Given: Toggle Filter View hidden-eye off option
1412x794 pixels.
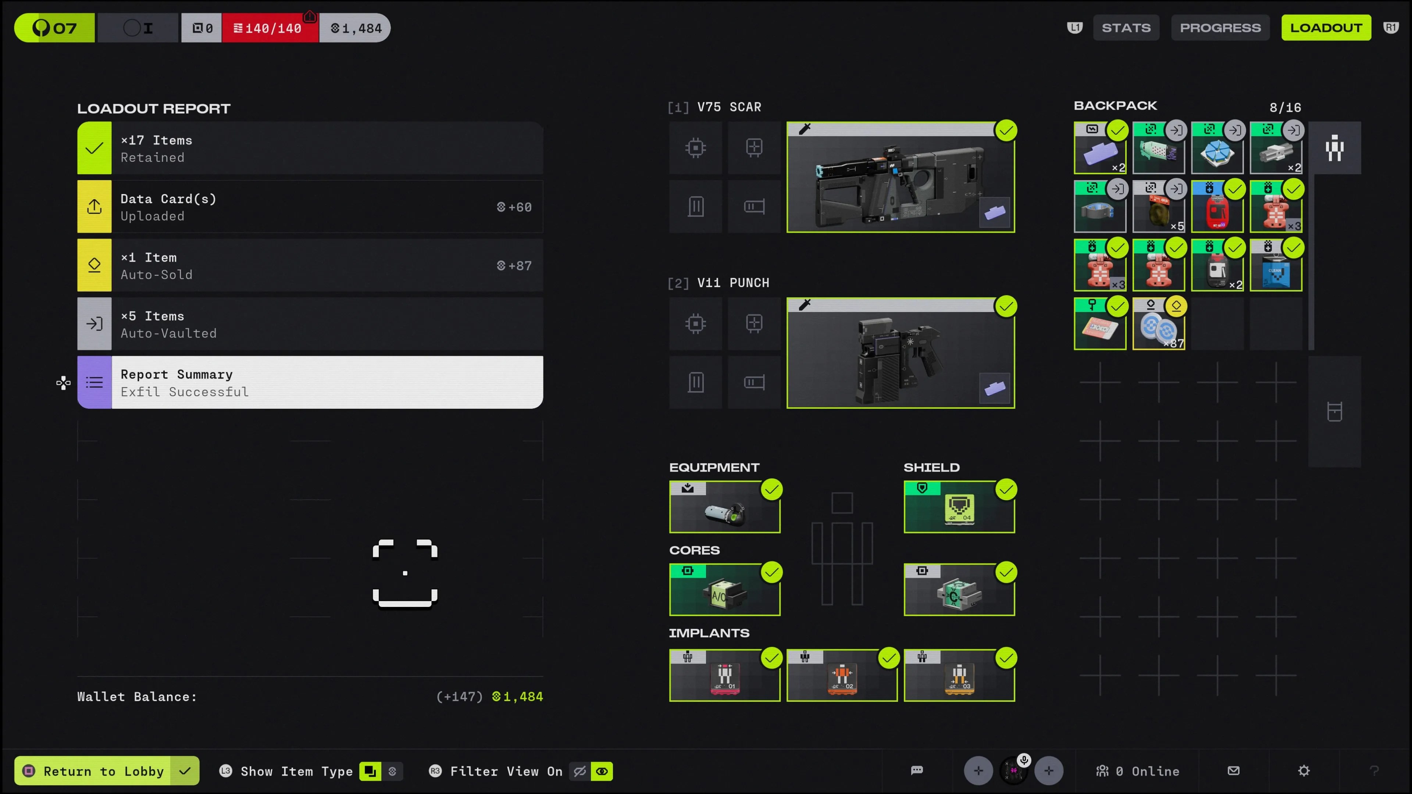Looking at the screenshot, I should coord(580,772).
